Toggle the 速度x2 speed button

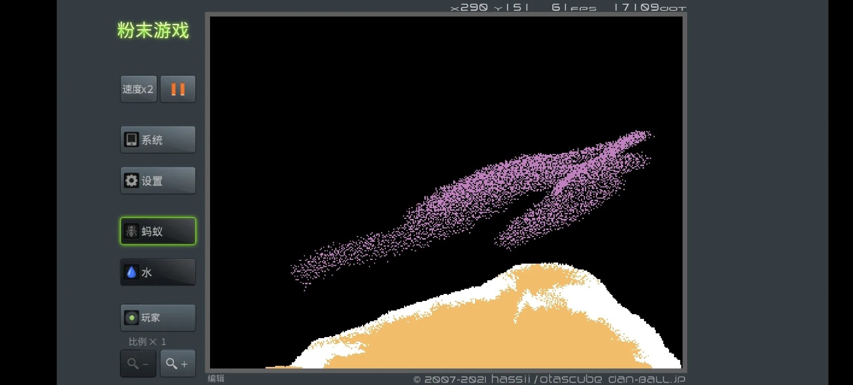(138, 89)
